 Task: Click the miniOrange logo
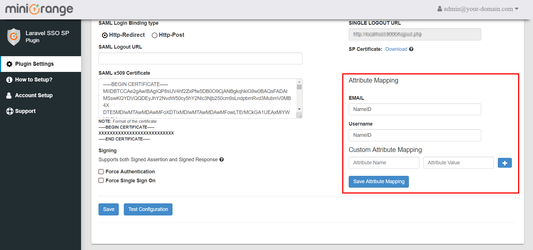(x=39, y=9)
